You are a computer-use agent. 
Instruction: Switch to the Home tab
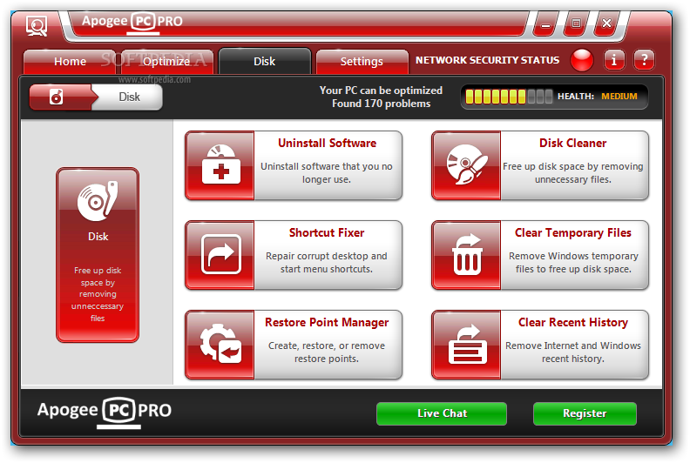(70, 62)
